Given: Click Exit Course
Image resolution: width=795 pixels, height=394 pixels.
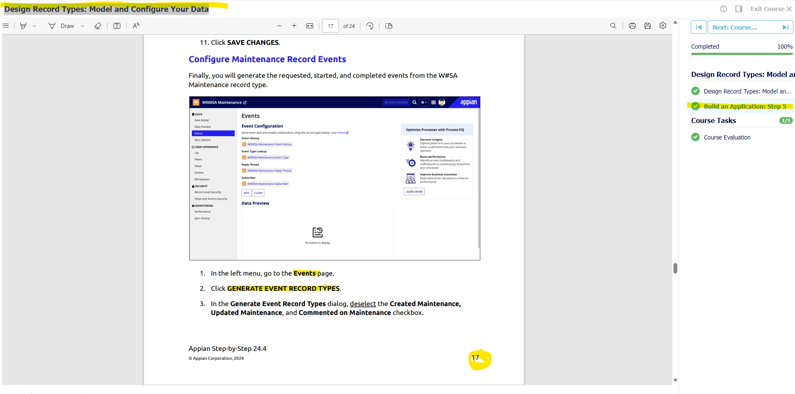Looking at the screenshot, I should (x=771, y=9).
